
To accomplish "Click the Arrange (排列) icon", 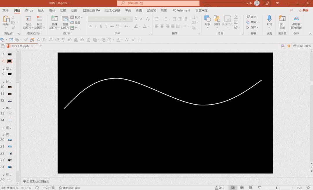I will [217, 19].
